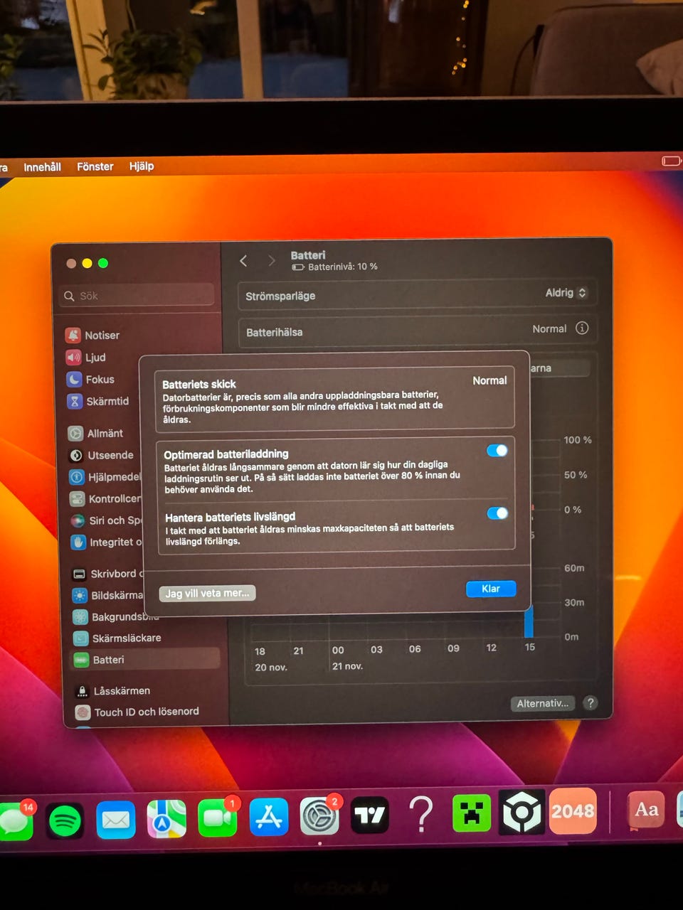This screenshot has height=910, width=683.
Task: Open Skärmtid settings
Action: [x=98, y=401]
